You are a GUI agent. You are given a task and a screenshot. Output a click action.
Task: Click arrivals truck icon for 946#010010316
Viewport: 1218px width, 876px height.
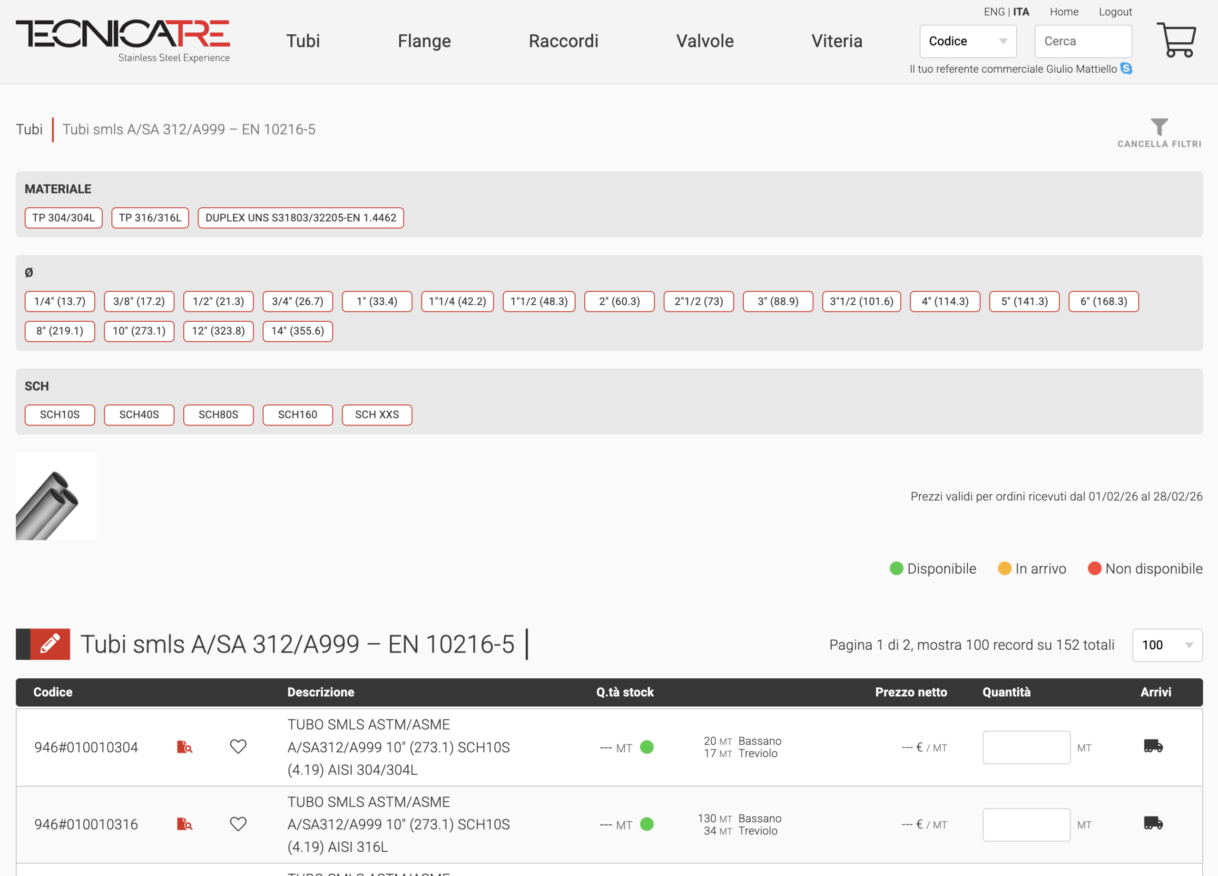pos(1152,823)
